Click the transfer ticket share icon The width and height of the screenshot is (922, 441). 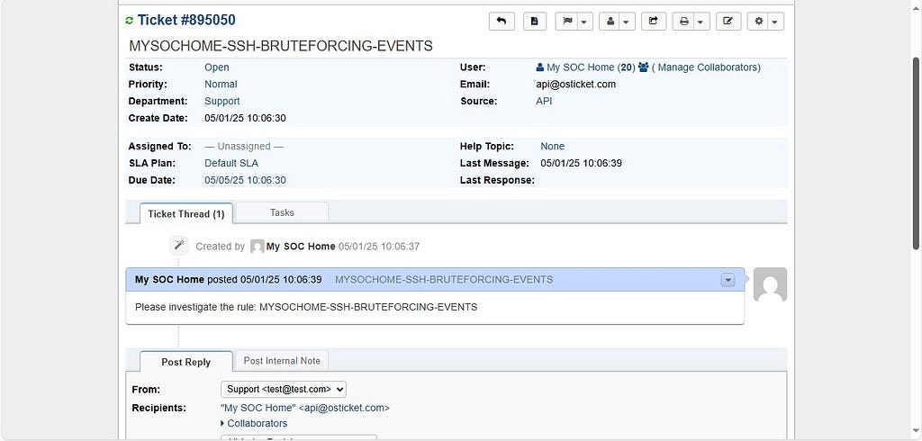pos(654,22)
